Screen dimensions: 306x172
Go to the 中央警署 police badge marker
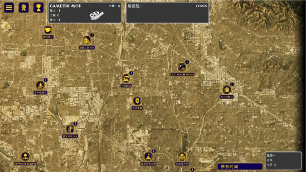[137, 101]
